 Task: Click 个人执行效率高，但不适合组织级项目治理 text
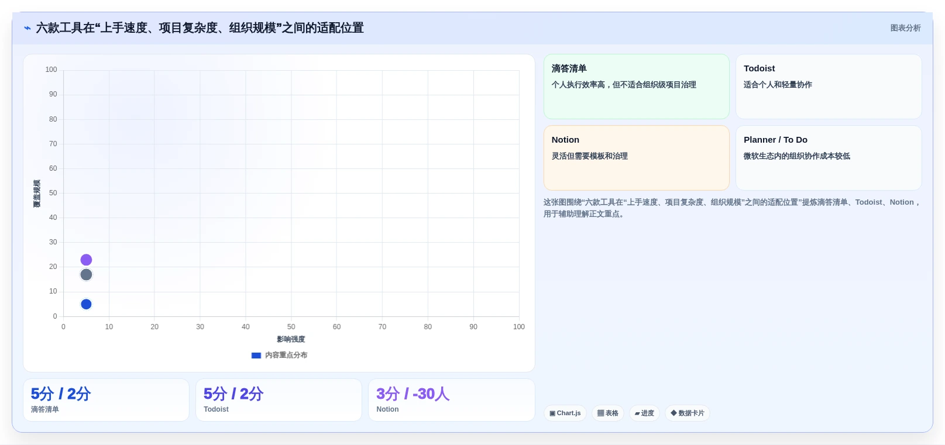(x=624, y=85)
